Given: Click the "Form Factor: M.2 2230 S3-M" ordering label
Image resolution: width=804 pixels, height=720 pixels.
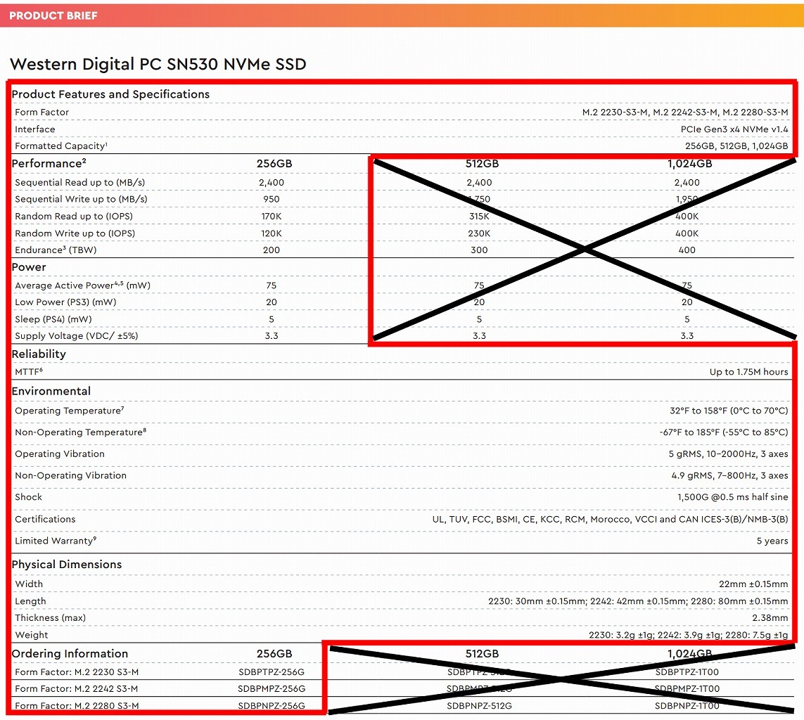Looking at the screenshot, I should tap(77, 672).
